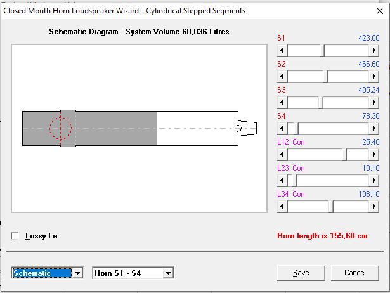Click the Save button

301,273
